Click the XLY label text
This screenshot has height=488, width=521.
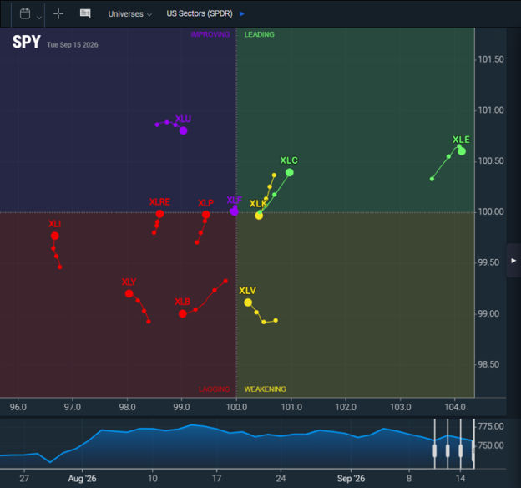point(129,282)
